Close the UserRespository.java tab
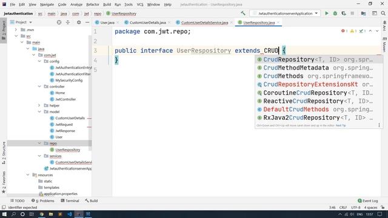Image resolution: width=388 pixels, height=218 pixels. coord(278,22)
